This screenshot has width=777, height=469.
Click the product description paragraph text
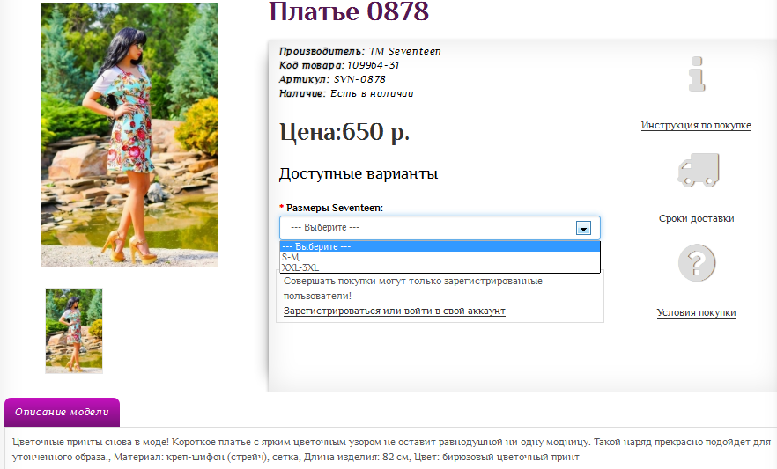[x=391, y=450]
